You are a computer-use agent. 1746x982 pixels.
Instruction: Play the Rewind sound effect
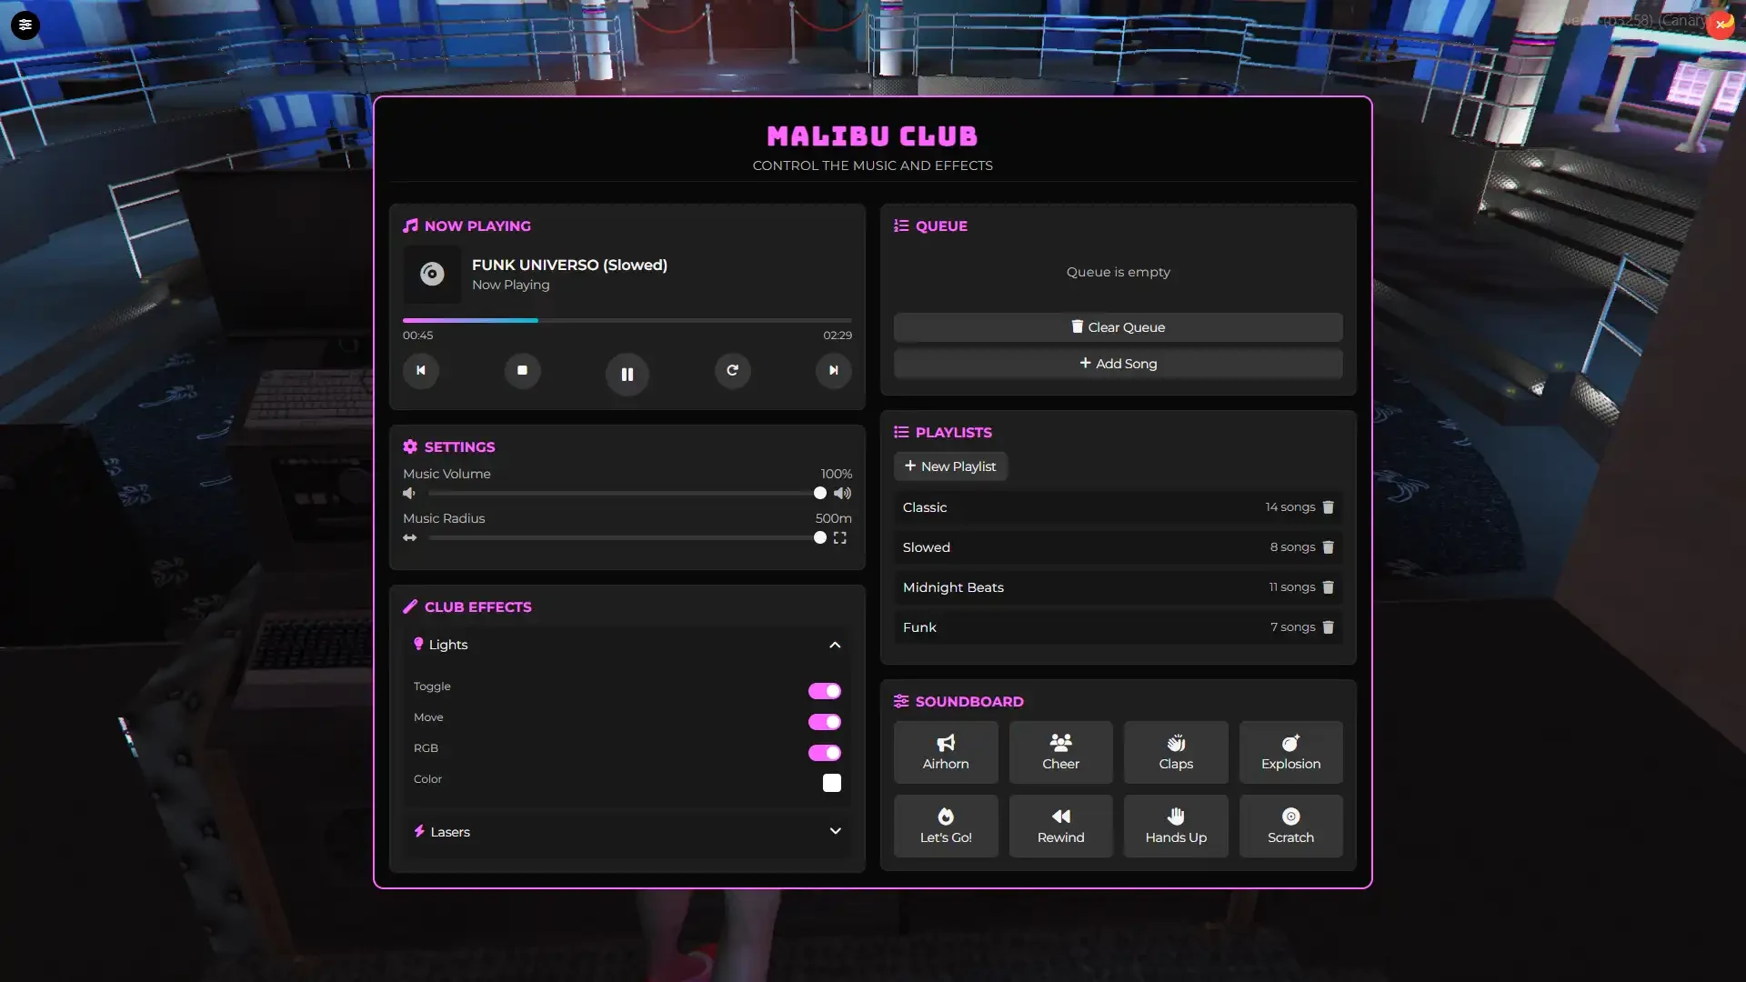click(1060, 826)
